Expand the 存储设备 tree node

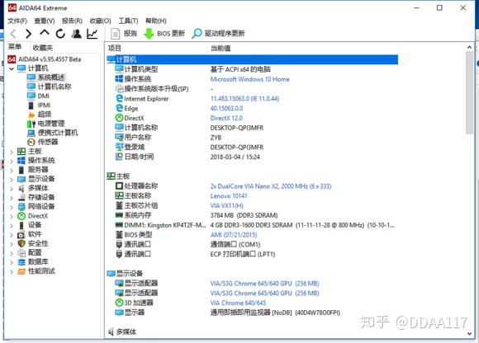click(12, 198)
